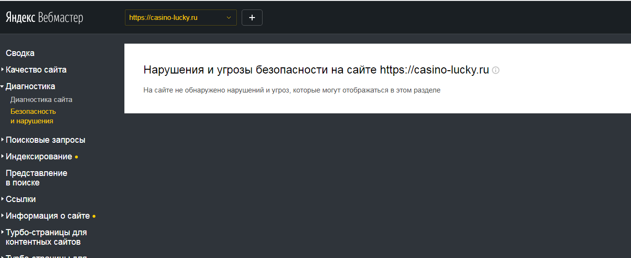Click the Диагностика menu label
The image size is (631, 258).
pyautogui.click(x=30, y=86)
